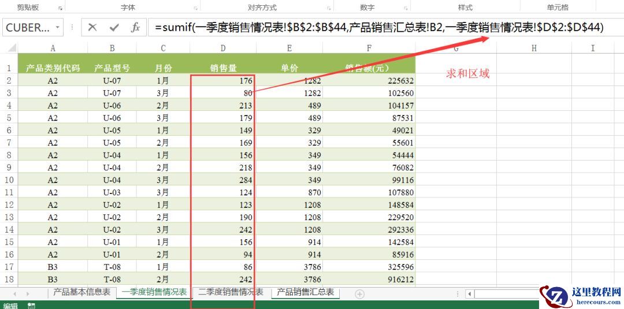The height and width of the screenshot is (309, 624).
Task: Select the sales quantity cell 176
Action: coord(223,81)
